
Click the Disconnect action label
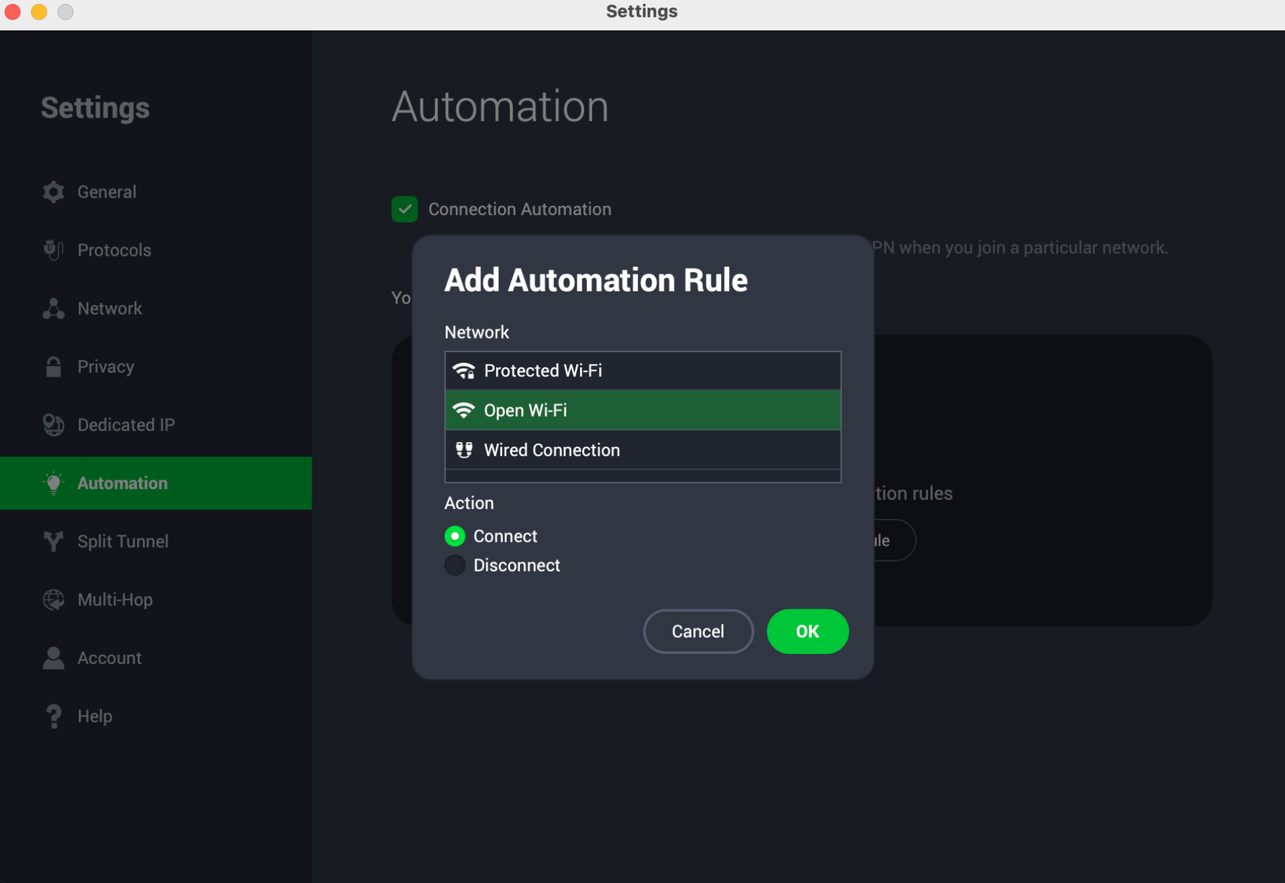[x=516, y=565]
